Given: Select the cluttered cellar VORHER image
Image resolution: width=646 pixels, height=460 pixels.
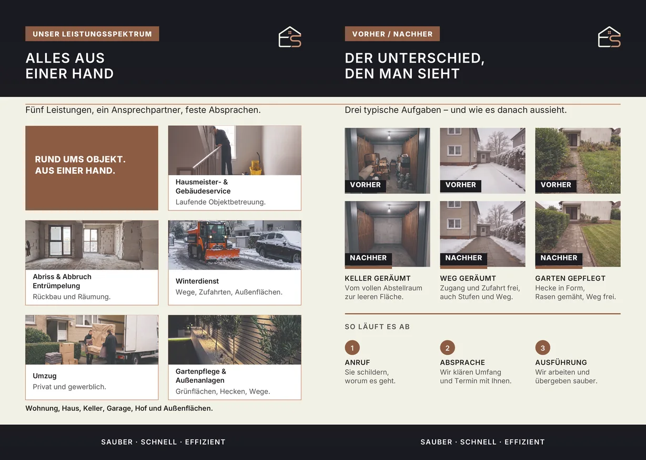Looking at the screenshot, I should coord(387,161).
